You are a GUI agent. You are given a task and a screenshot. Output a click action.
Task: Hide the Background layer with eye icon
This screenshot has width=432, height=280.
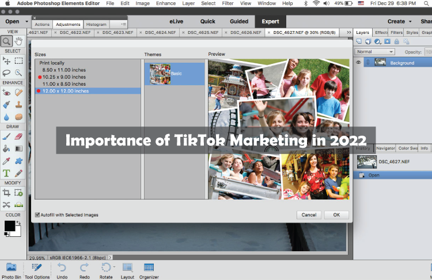(358, 63)
